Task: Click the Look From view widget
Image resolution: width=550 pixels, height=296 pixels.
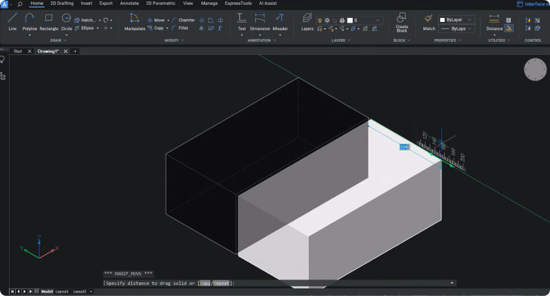Action: [x=534, y=69]
